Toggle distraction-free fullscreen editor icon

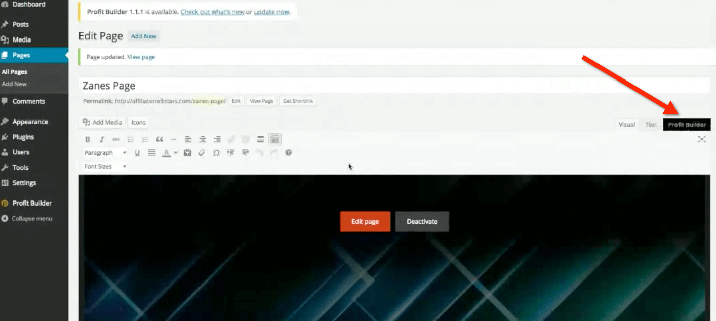702,139
